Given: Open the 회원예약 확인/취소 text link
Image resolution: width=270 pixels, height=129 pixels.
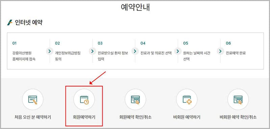Looking at the screenshot, I should pyautogui.click(x=135, y=118).
